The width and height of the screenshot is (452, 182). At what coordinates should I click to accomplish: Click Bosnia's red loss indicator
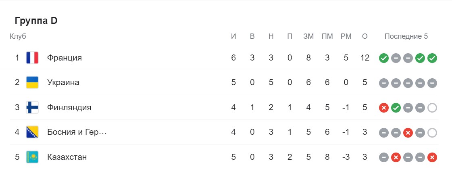point(408,133)
